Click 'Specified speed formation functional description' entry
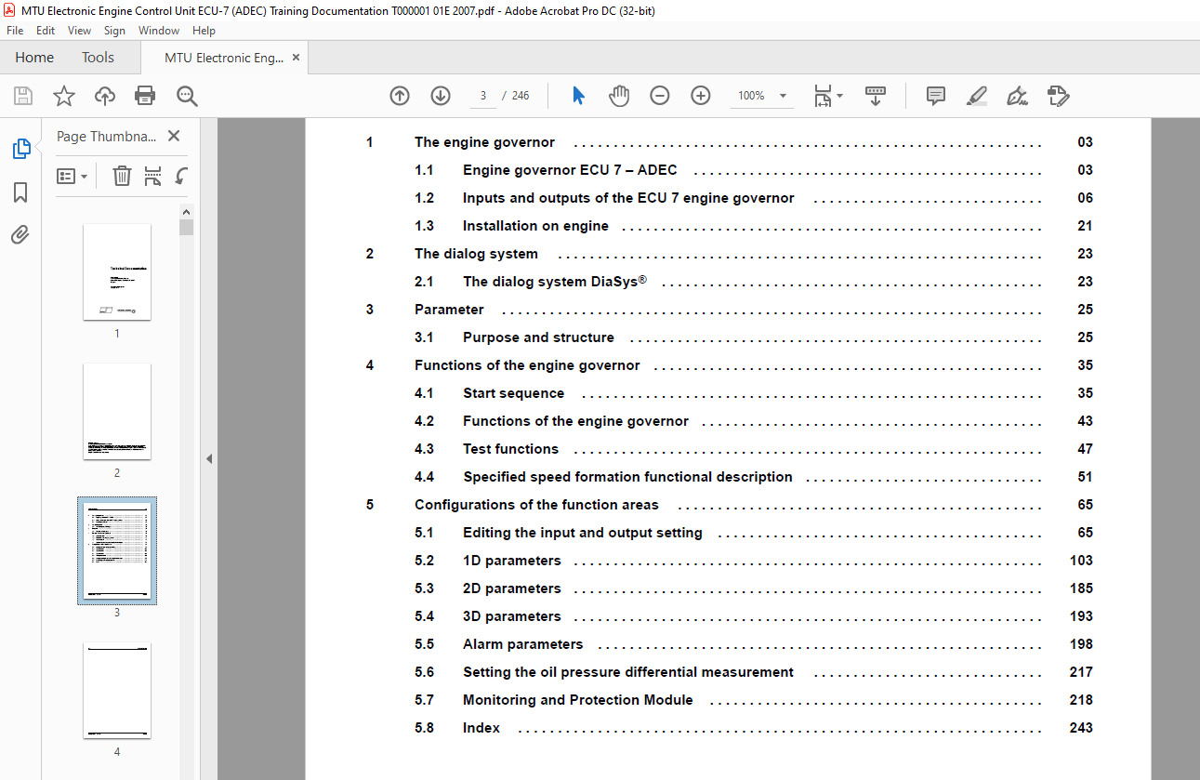 click(x=627, y=477)
